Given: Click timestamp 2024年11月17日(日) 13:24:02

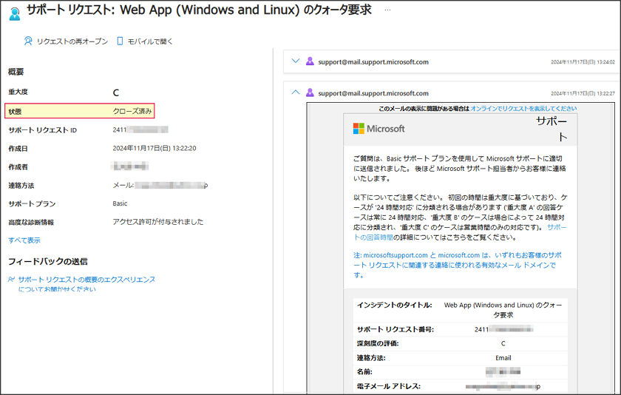Looking at the screenshot, I should pos(583,62).
